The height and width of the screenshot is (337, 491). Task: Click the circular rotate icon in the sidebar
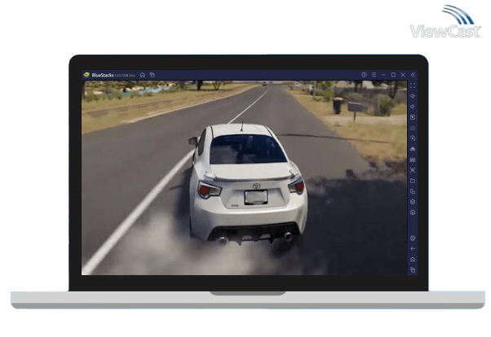413,138
